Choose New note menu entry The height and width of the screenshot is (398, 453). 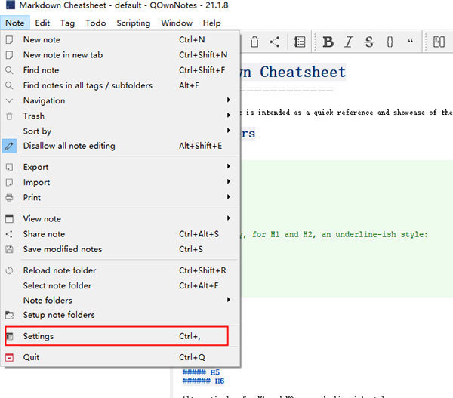(x=42, y=39)
